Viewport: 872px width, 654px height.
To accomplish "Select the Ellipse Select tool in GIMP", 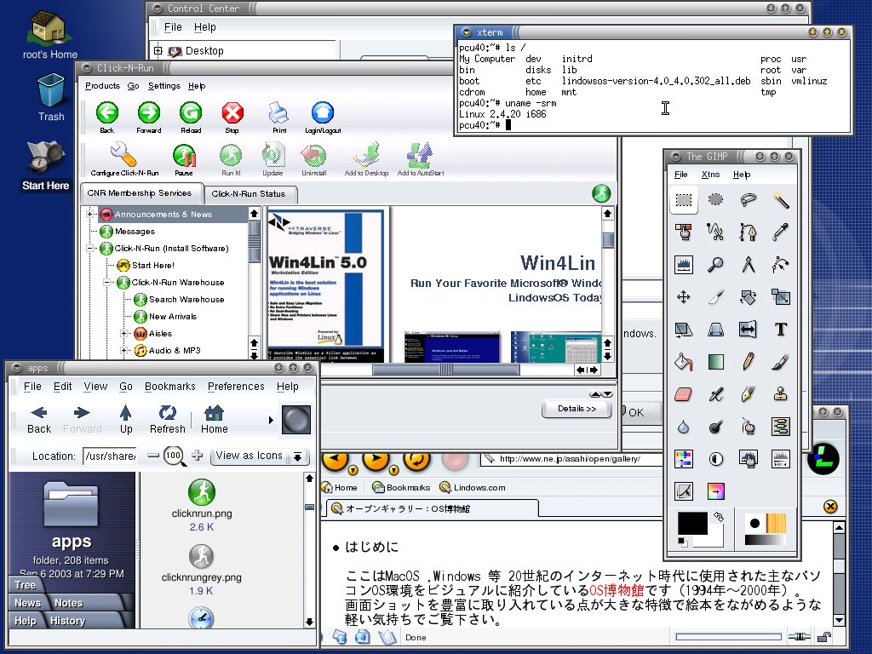I will click(x=715, y=200).
